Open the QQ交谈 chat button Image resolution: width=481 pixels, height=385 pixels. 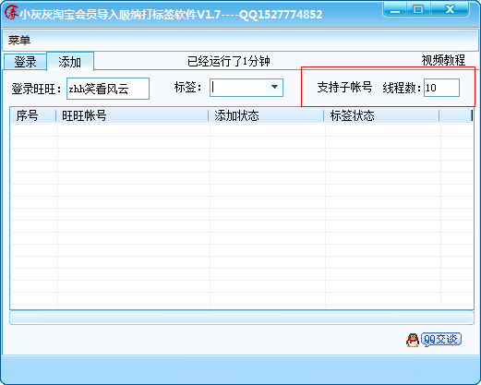pyautogui.click(x=441, y=340)
